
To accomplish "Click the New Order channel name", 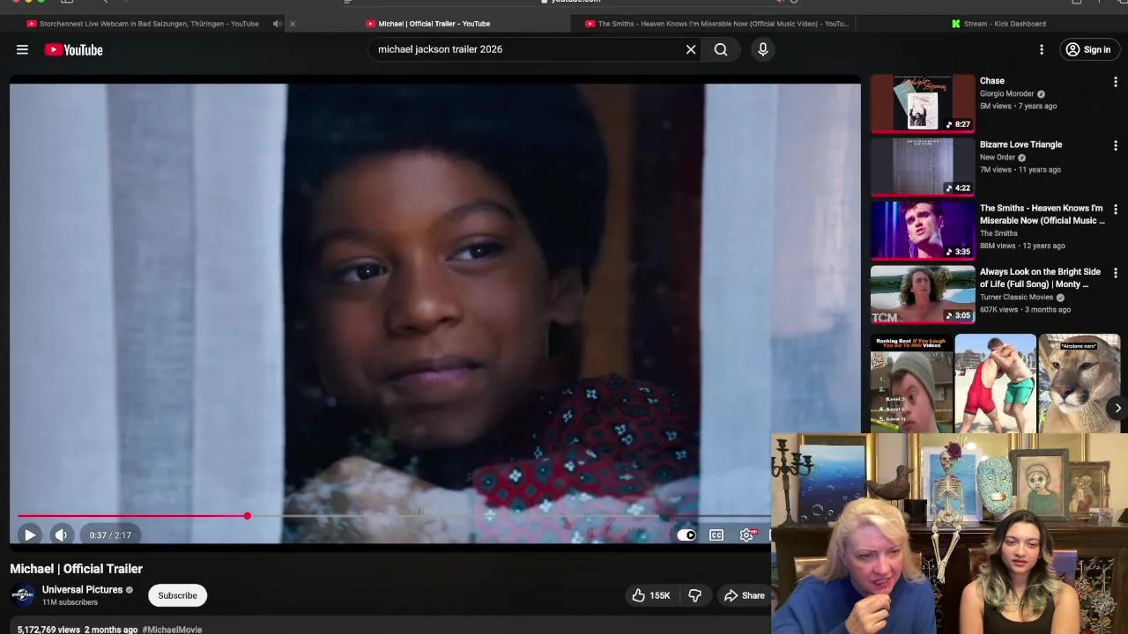I will click(x=998, y=158).
